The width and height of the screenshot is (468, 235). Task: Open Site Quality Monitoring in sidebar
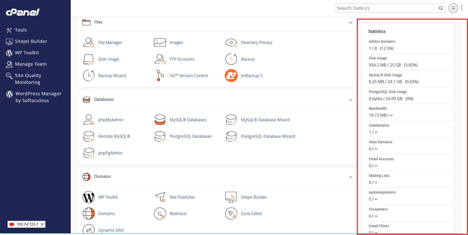click(x=28, y=79)
